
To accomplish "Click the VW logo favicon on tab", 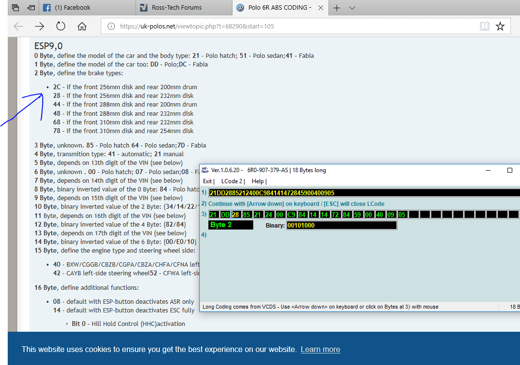I will [240, 8].
